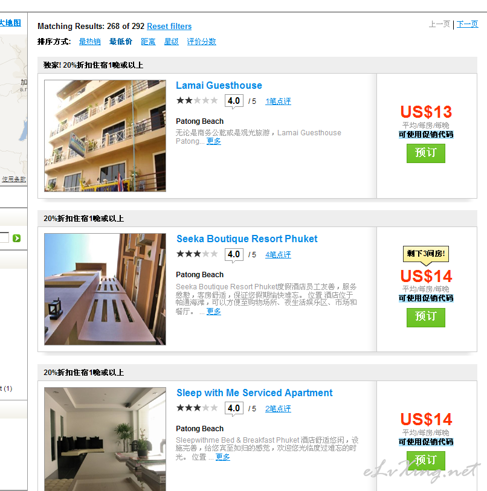This screenshot has height=491, width=487.
Task: Open the Seeka Boutique Resort photo
Action: pyautogui.click(x=105, y=289)
